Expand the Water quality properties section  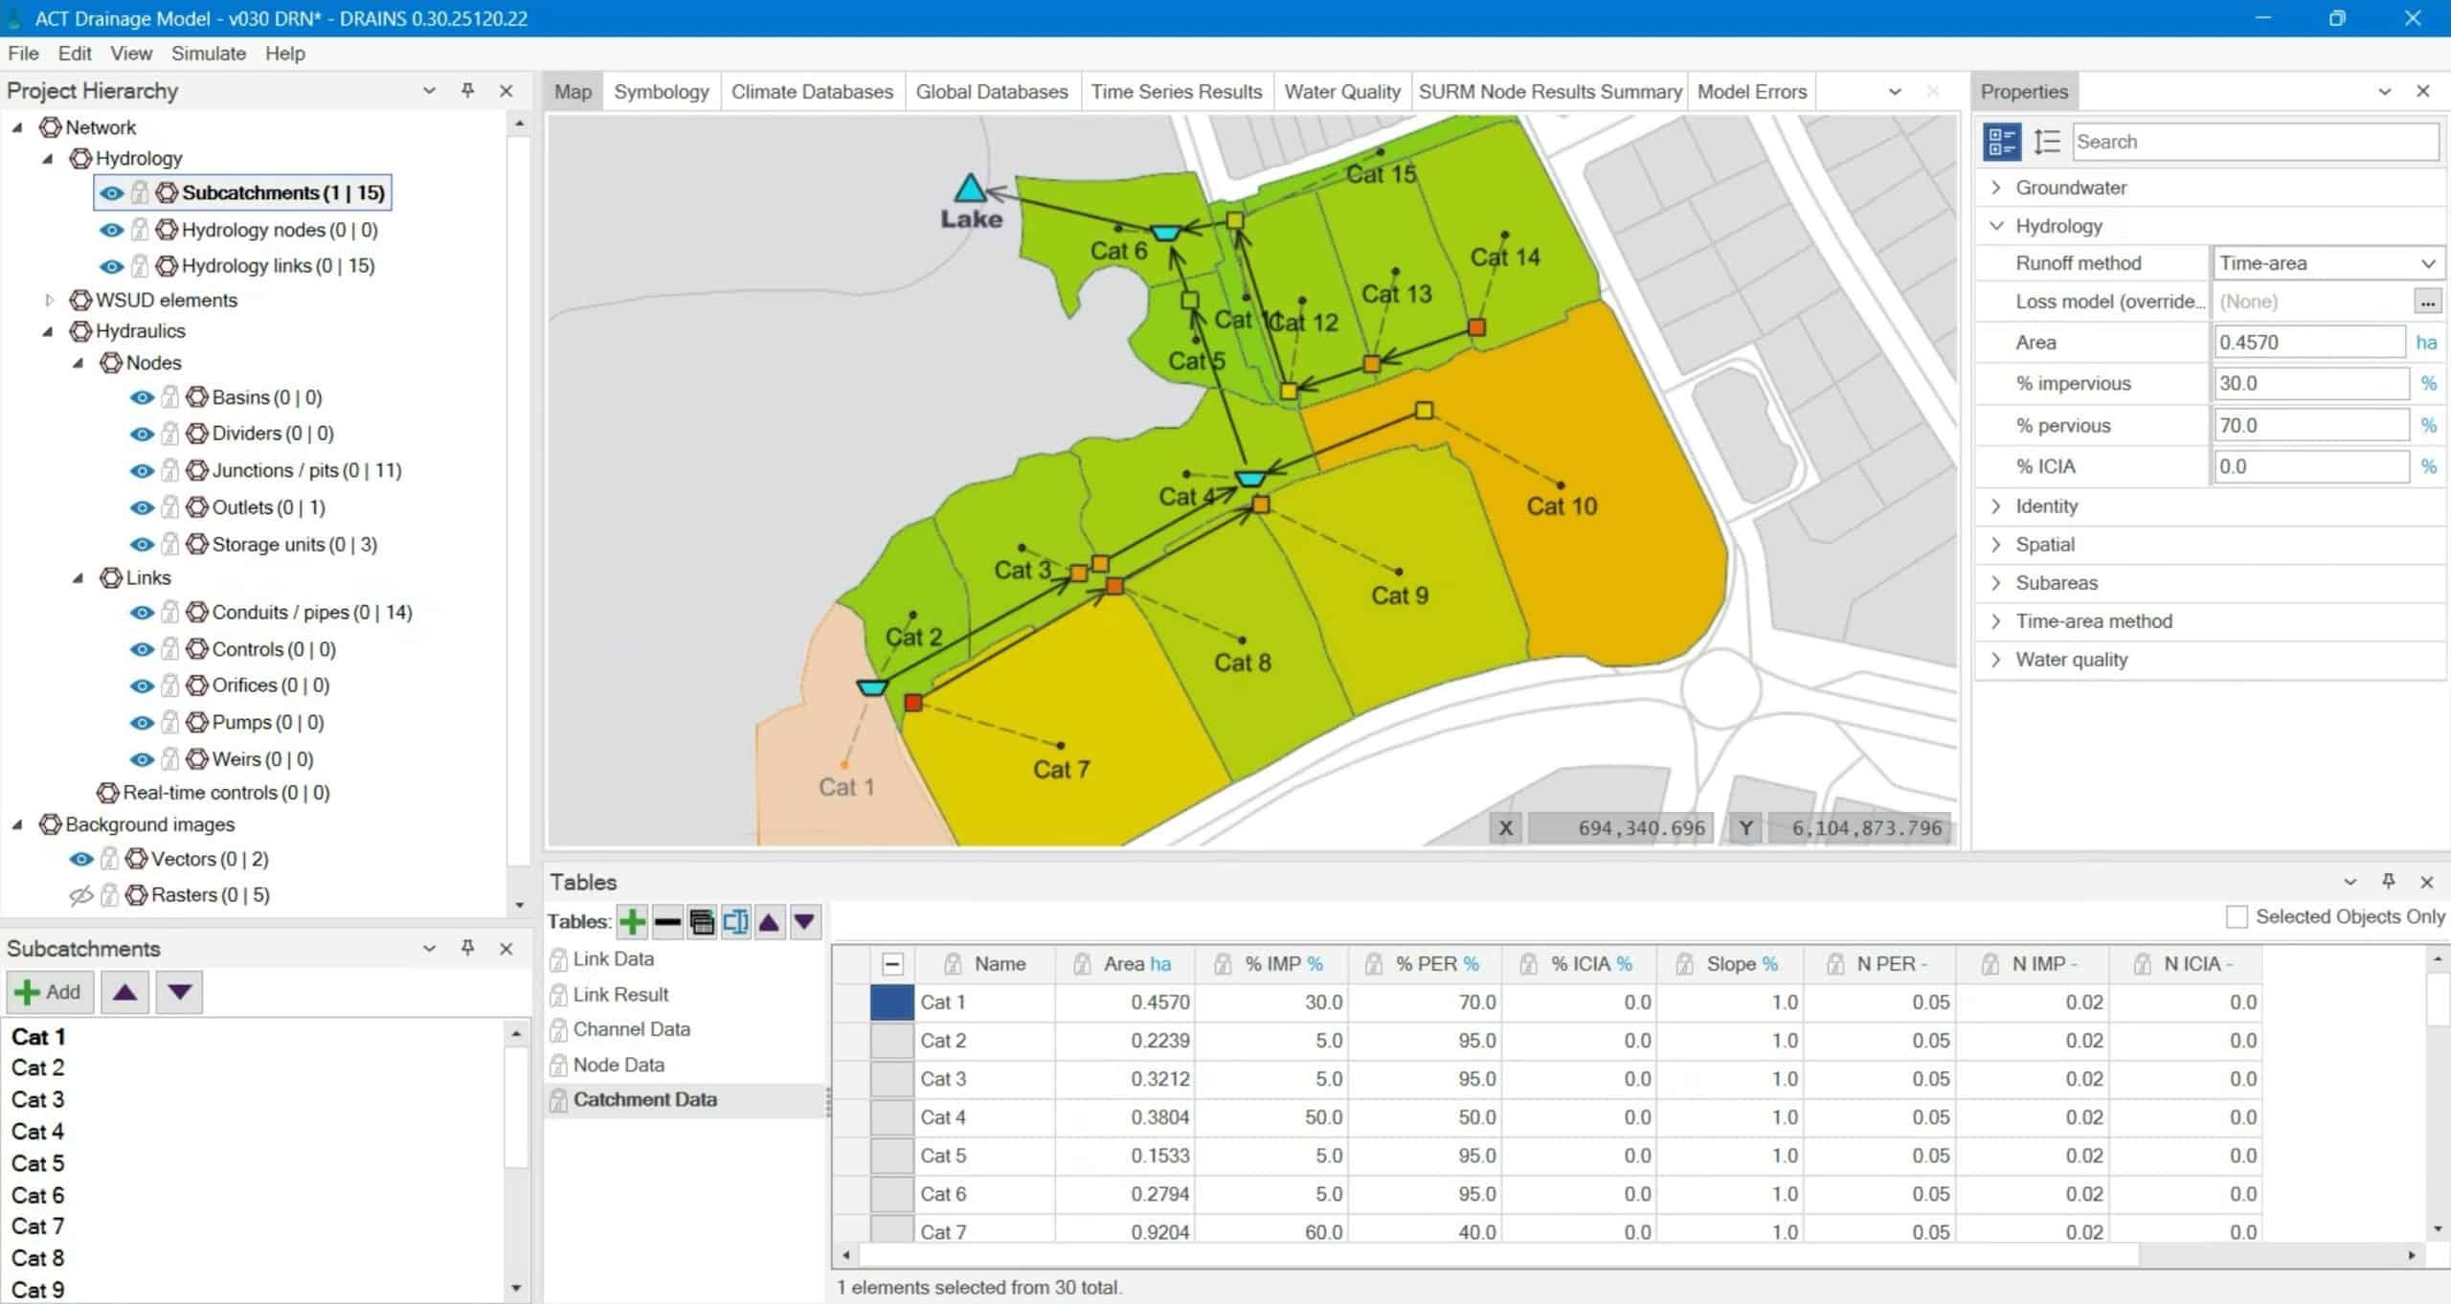1996,660
